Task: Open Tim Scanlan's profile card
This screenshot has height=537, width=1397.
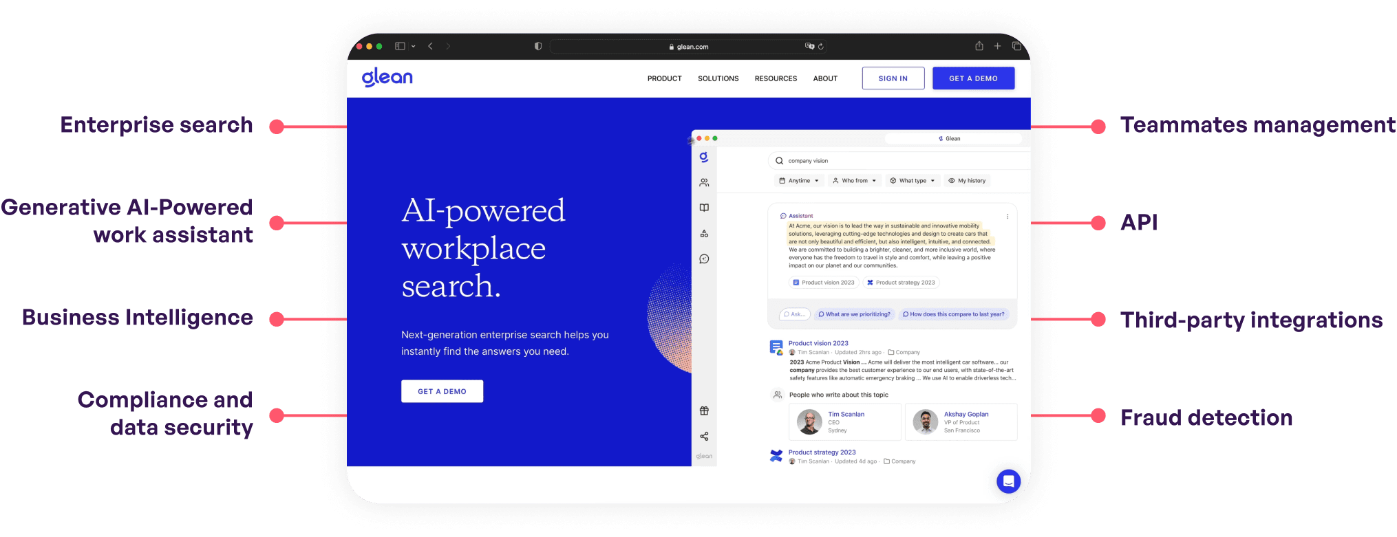Action: 844,422
